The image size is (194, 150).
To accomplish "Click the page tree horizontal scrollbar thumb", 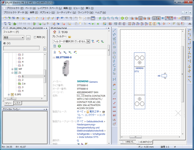I will coord(12,99).
